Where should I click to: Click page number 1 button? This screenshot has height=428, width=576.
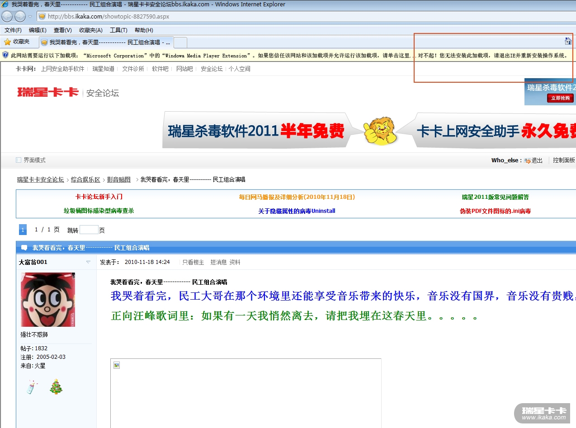(x=23, y=230)
